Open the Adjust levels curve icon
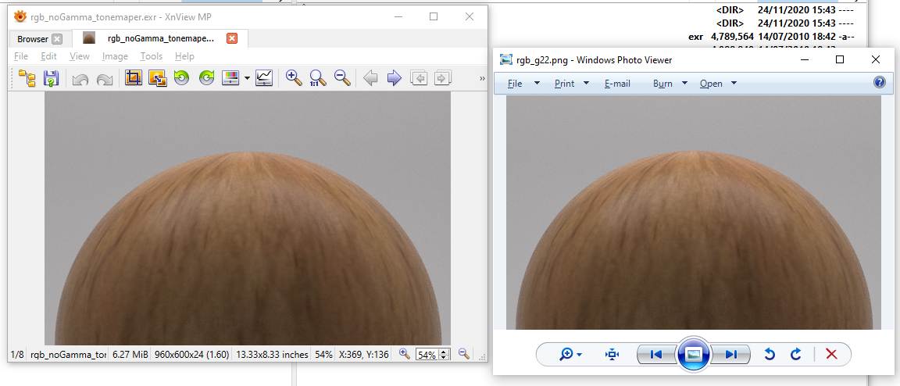 [x=264, y=78]
